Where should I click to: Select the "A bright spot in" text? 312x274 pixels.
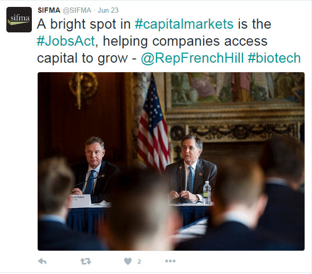tap(84, 24)
